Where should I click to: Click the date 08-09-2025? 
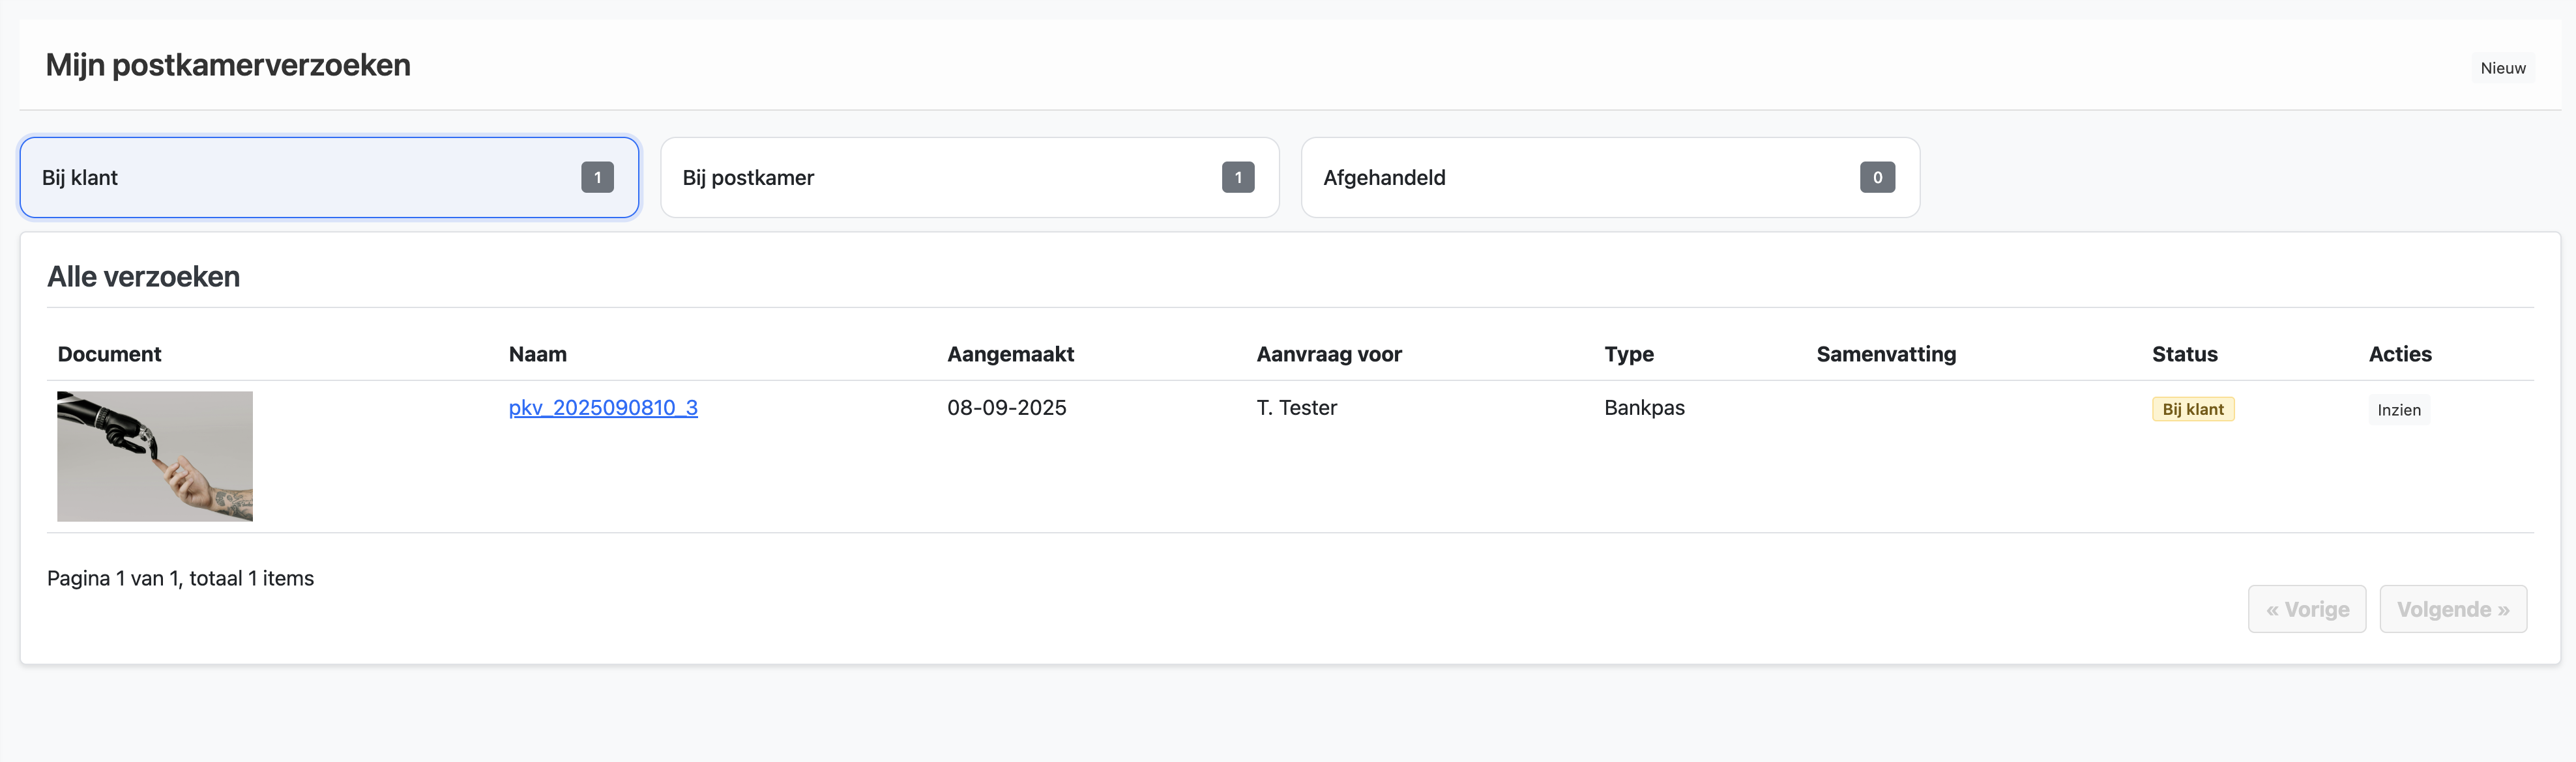[1006, 408]
